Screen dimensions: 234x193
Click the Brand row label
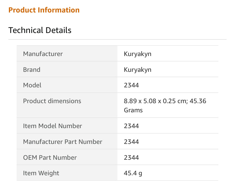(x=32, y=70)
